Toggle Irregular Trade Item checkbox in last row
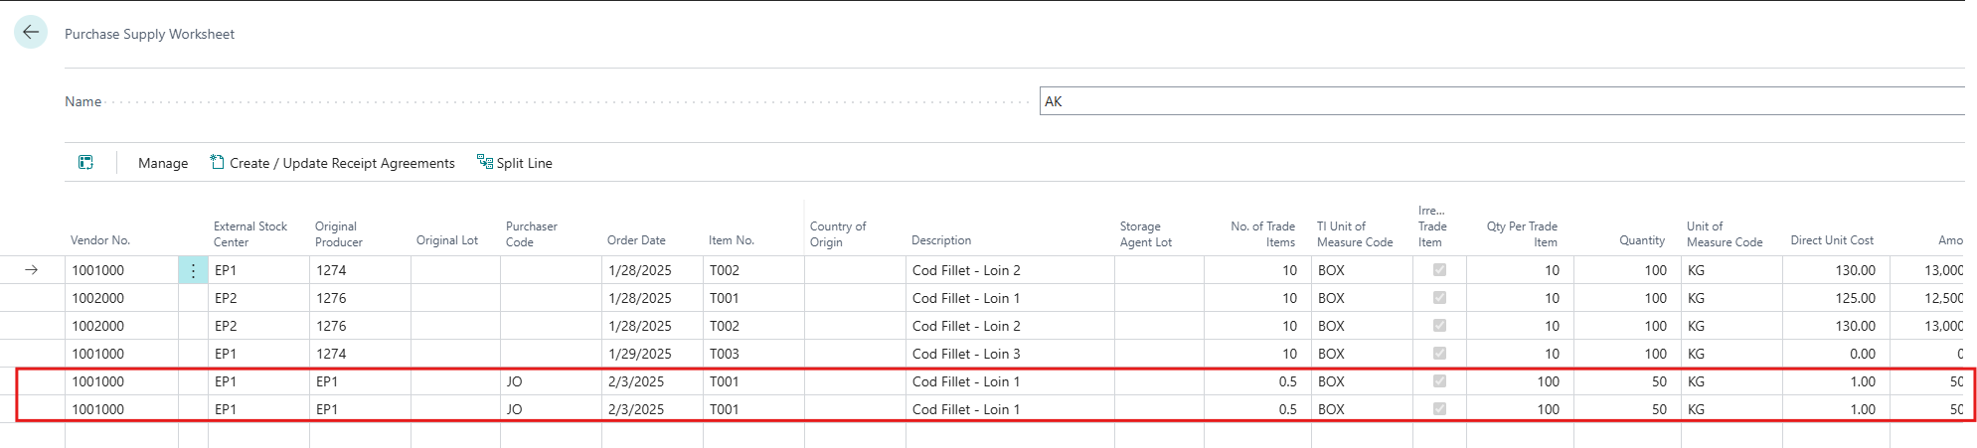Image resolution: width=1977 pixels, height=448 pixels. point(1439,409)
